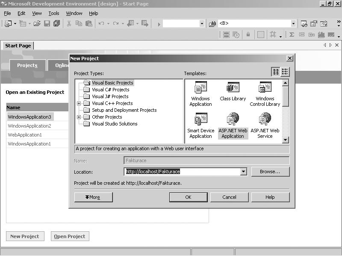Image resolution: width=342 pixels, height=256 pixels.
Task: Click the Open File folder icon
Action: (x=37, y=23)
